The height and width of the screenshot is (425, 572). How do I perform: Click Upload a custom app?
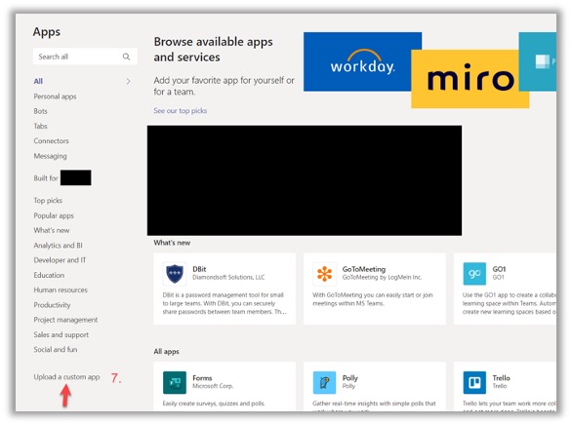pos(66,377)
